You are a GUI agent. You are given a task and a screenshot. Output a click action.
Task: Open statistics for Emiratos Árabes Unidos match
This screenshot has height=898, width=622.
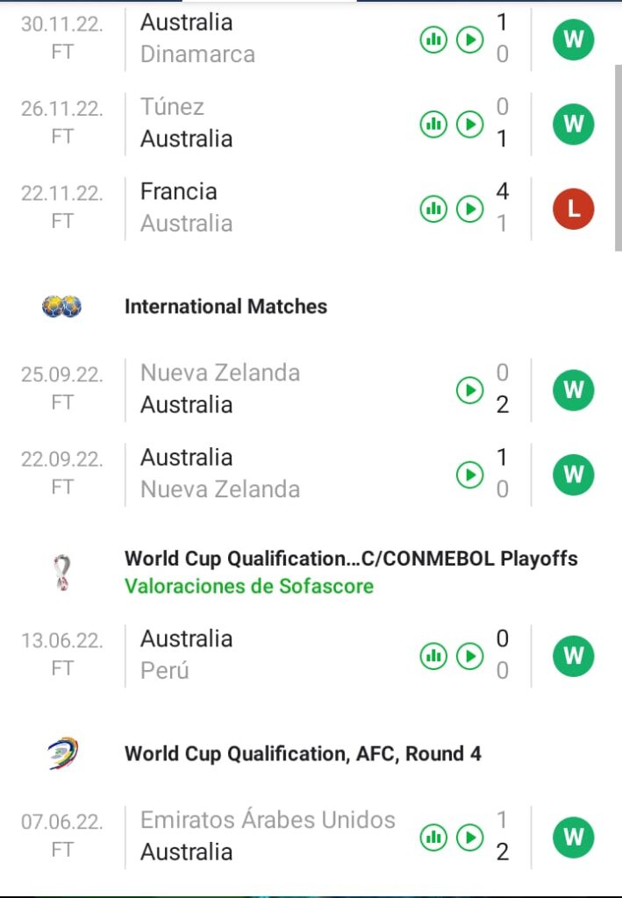pyautogui.click(x=433, y=837)
